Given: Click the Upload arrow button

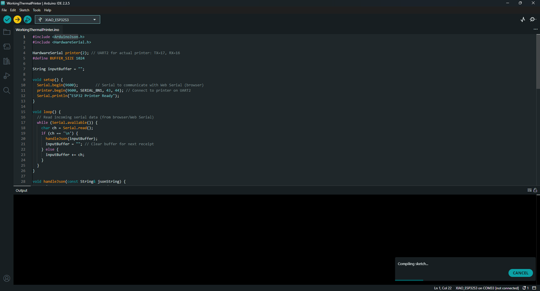Looking at the screenshot, I should [x=17, y=20].
